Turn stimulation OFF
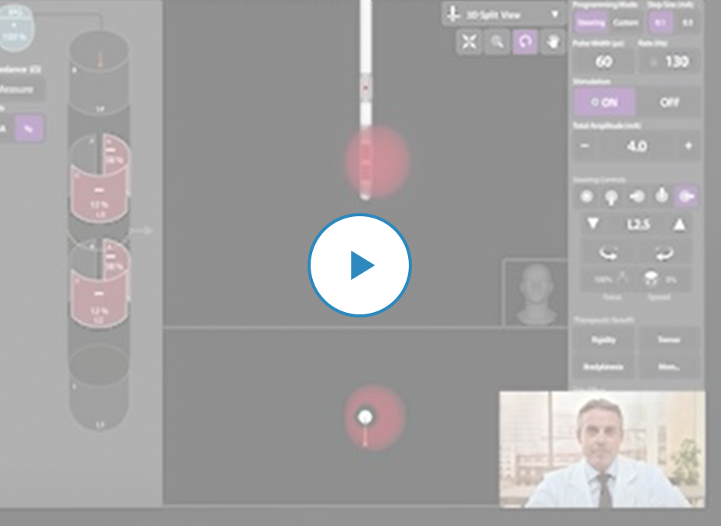Image resolution: width=721 pixels, height=526 pixels. (669, 102)
